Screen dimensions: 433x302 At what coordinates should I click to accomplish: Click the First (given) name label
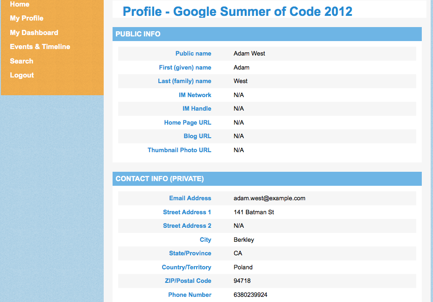[x=185, y=67]
